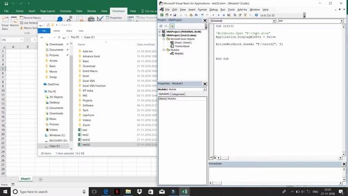Click the blue Help question mark icon
The width and height of the screenshot is (348, 196).
point(256,15)
